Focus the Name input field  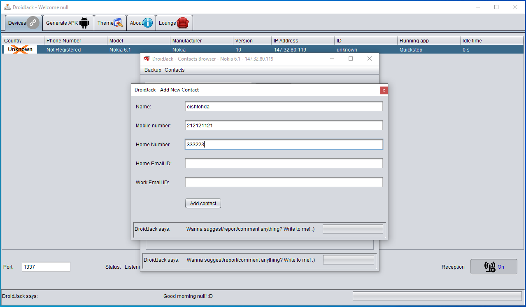coord(284,106)
